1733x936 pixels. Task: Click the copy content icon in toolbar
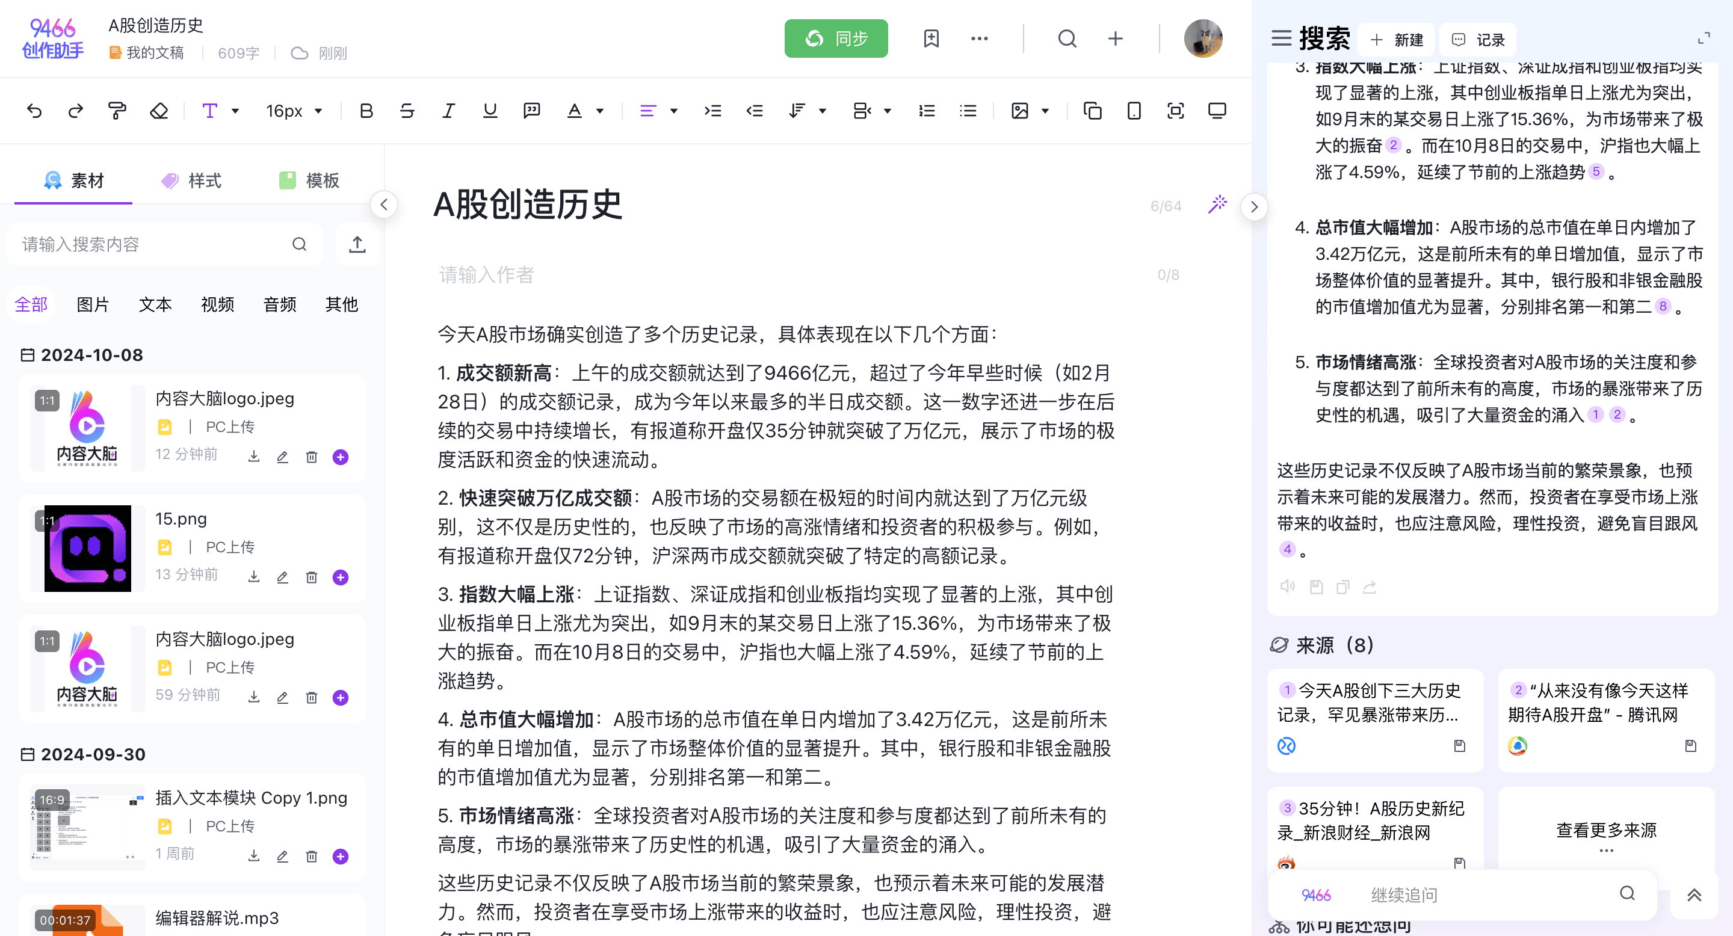(1093, 111)
